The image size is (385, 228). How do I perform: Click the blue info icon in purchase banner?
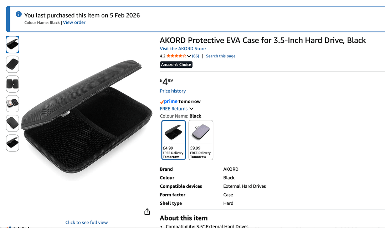coord(19,14)
